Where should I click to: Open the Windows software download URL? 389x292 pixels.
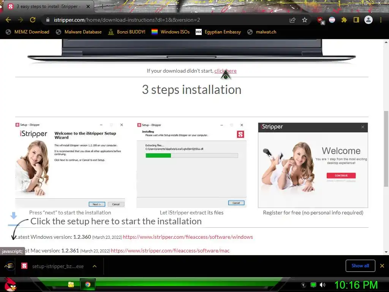188,237
